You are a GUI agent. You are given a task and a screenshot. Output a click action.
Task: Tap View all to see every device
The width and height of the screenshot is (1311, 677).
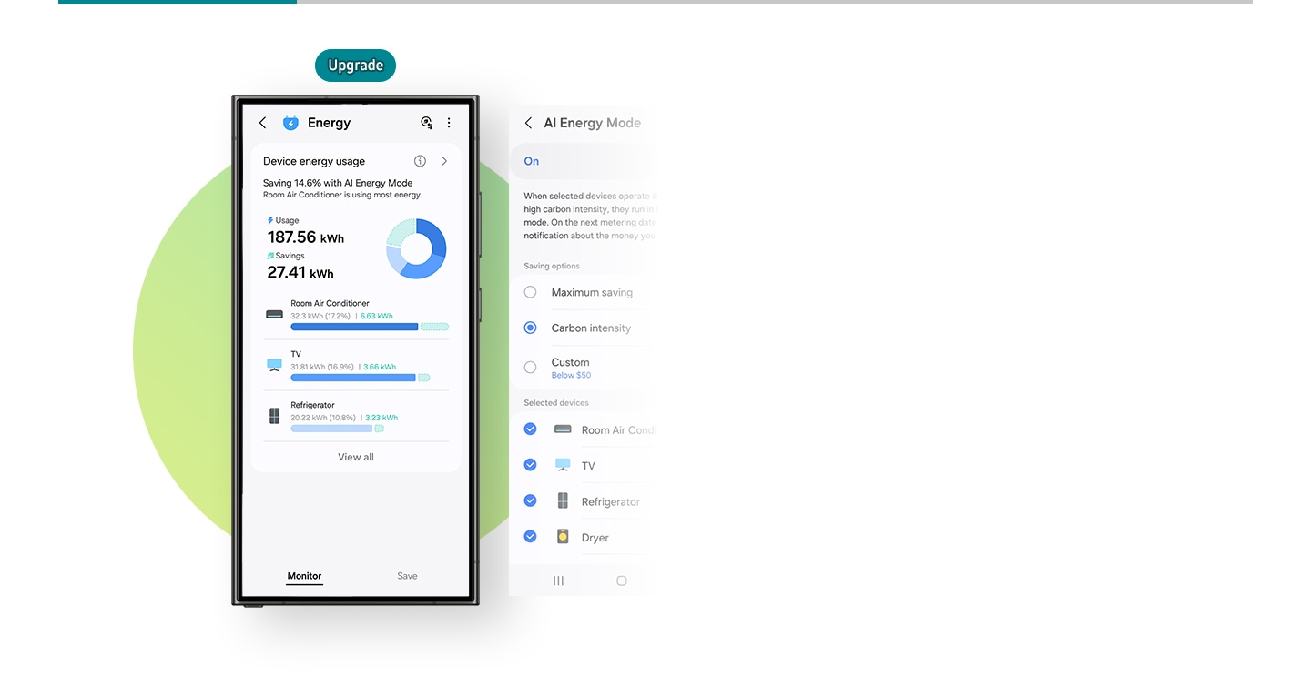[355, 456]
